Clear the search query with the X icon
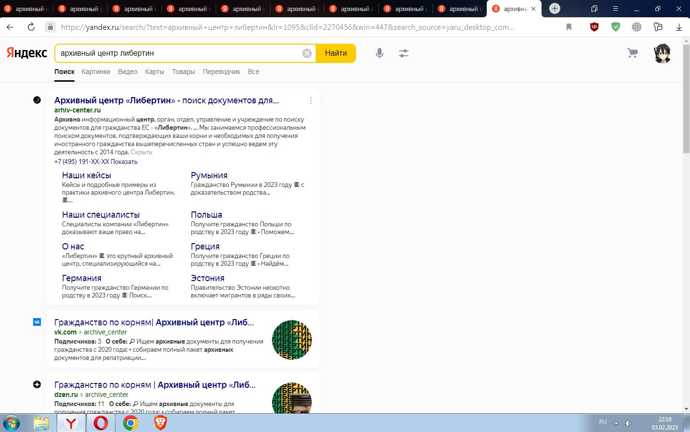Viewport: 690px width, 432px height. pos(307,53)
